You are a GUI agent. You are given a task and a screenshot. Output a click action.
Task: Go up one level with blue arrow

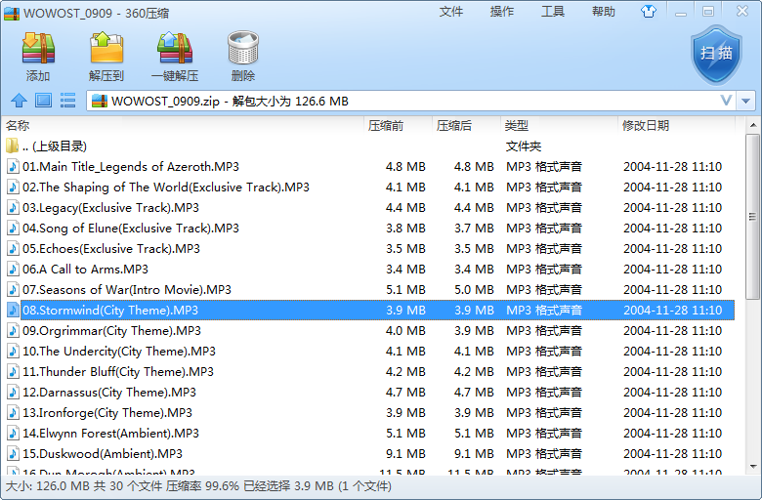click(19, 101)
